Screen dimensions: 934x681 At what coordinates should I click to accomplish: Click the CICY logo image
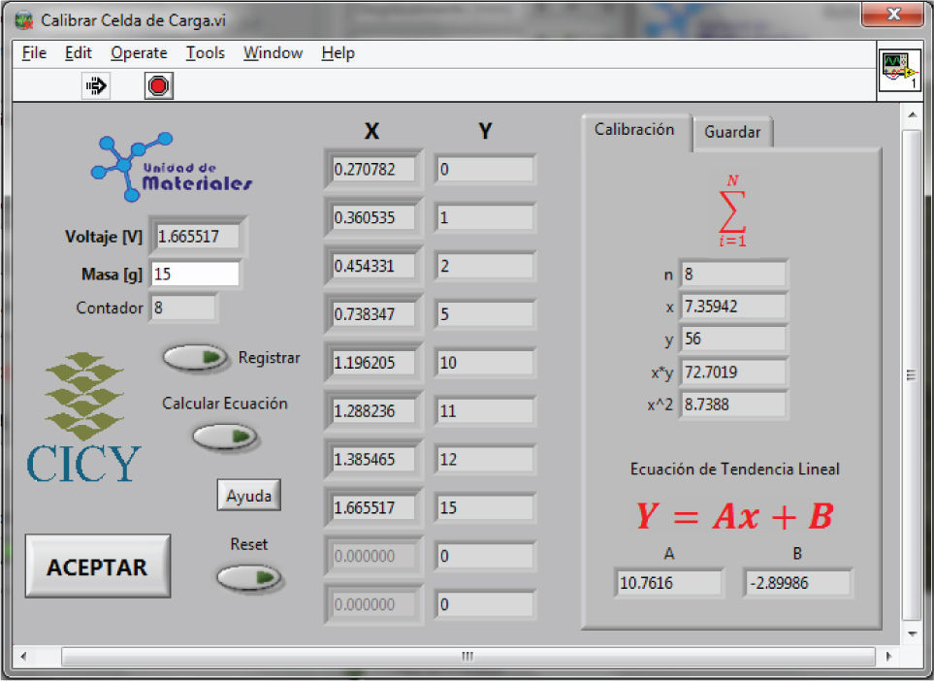tap(84, 418)
